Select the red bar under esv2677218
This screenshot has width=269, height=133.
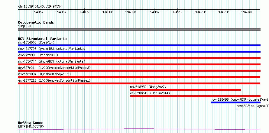click(x=139, y=83)
